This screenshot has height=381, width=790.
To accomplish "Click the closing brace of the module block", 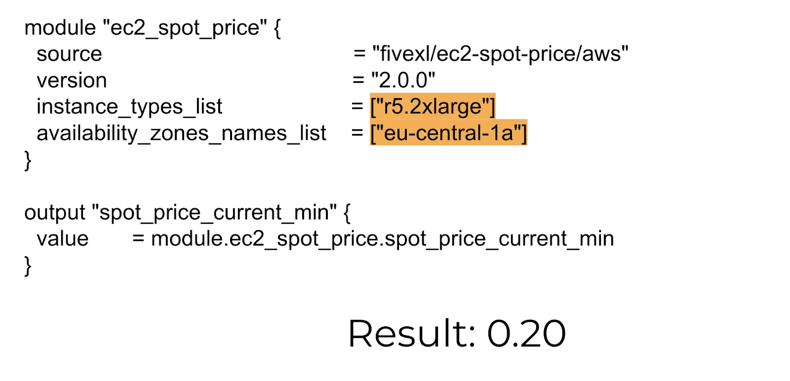I will 28,160.
